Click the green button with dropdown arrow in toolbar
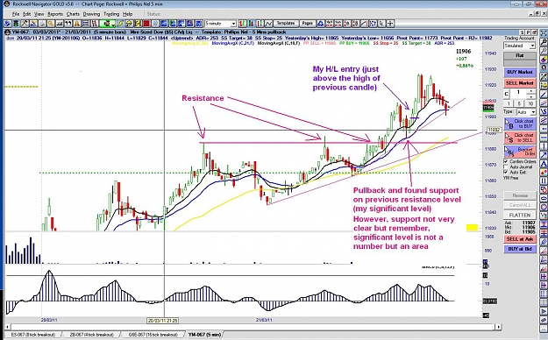Image resolution: width=548 pixels, height=340 pixels. [x=107, y=24]
